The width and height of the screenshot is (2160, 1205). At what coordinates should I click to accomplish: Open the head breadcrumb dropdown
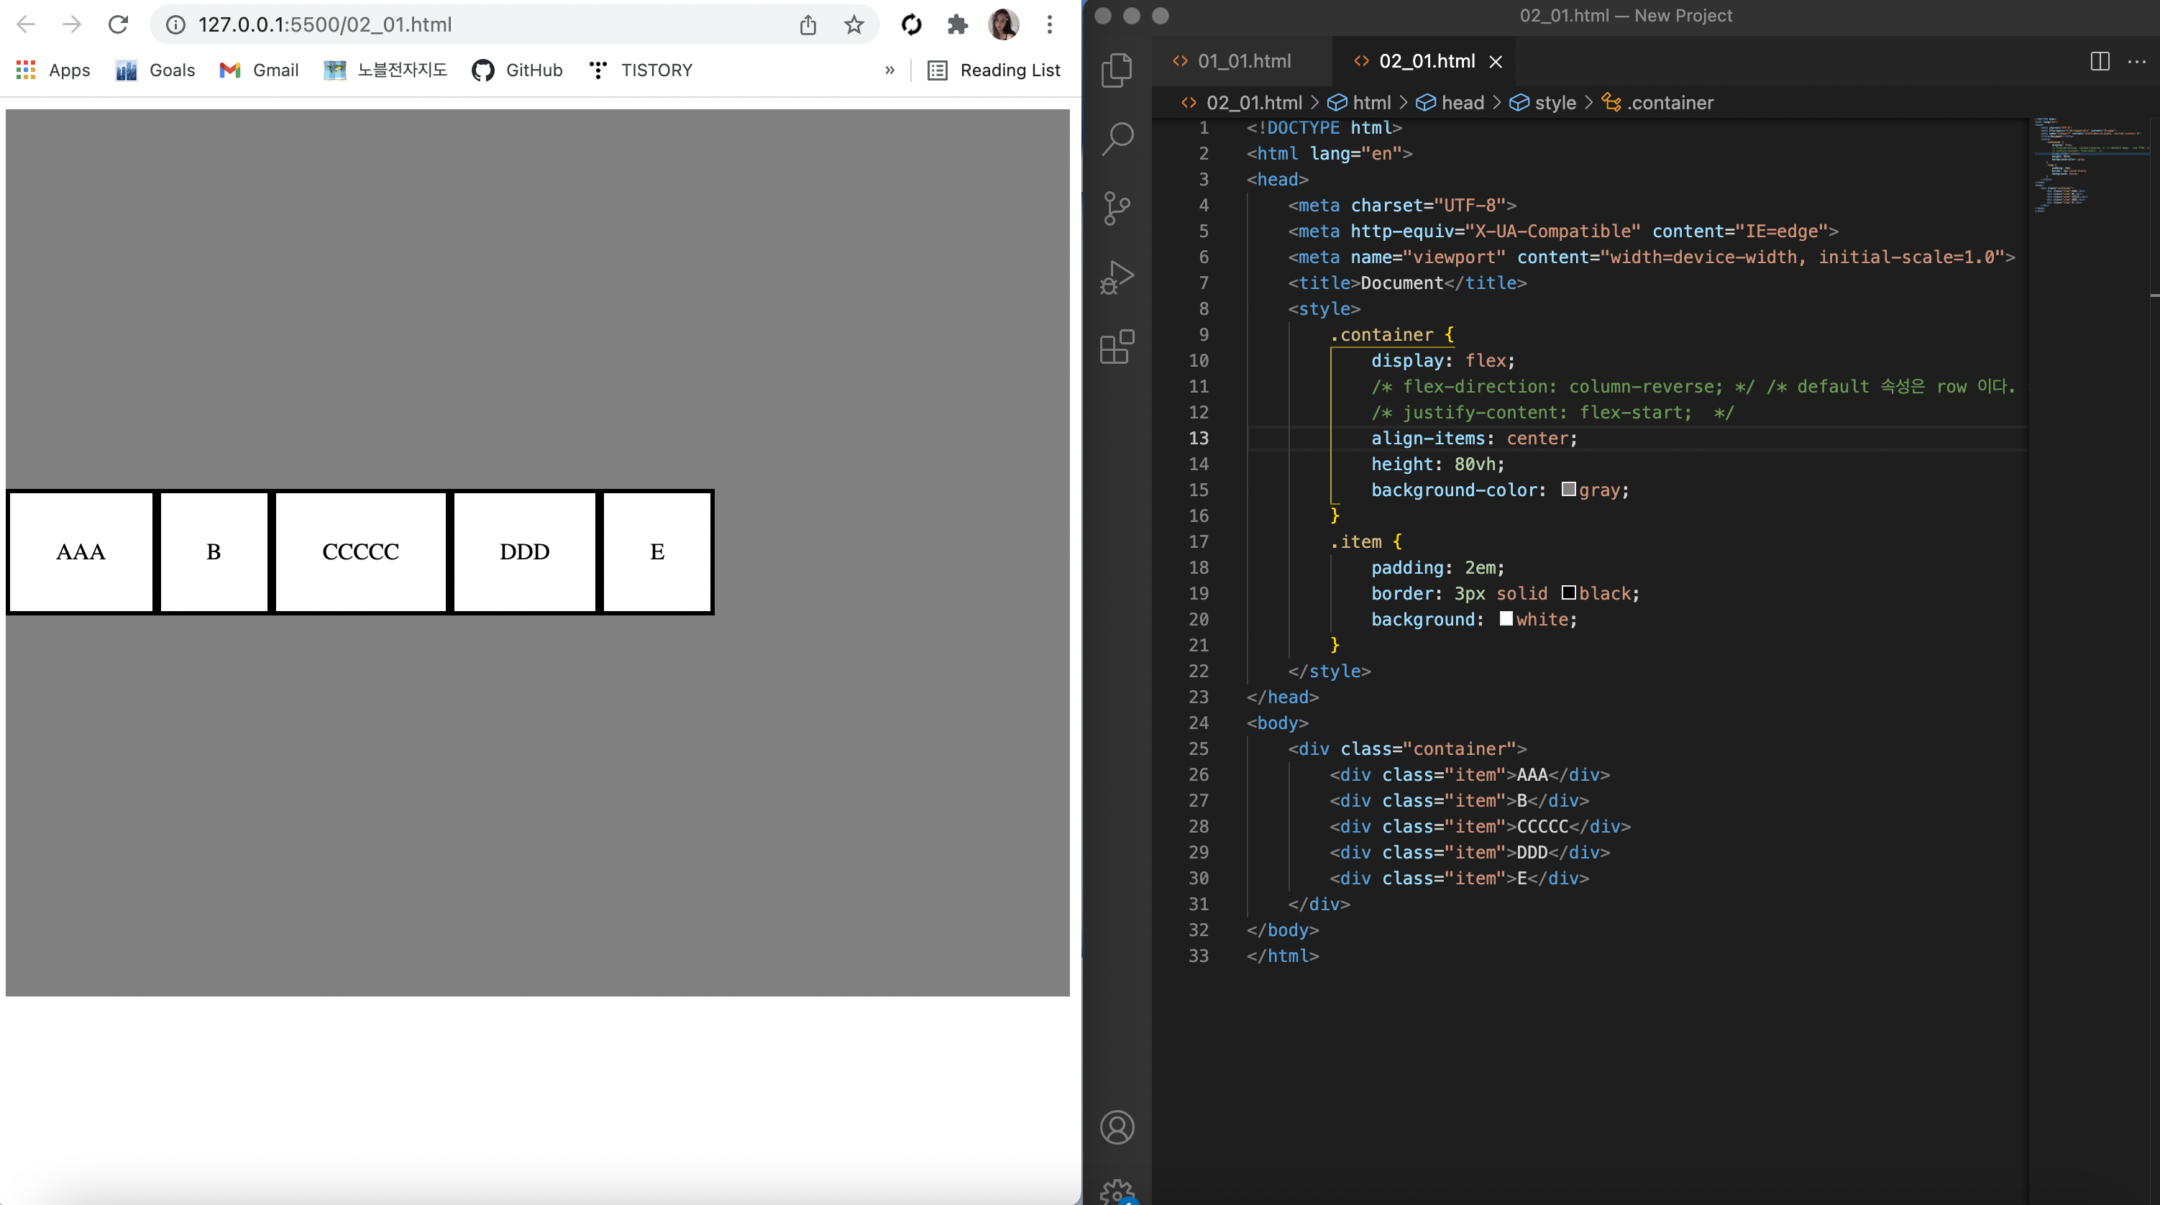(x=1462, y=102)
